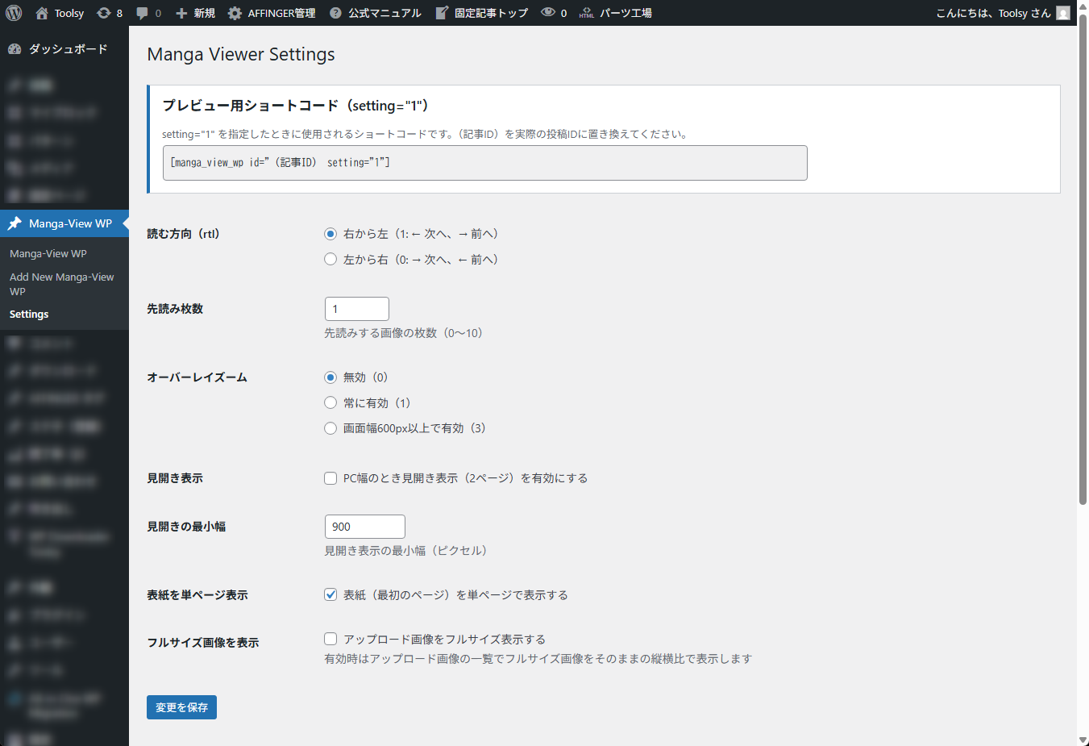Select the 左から右 reading direction

point(330,259)
